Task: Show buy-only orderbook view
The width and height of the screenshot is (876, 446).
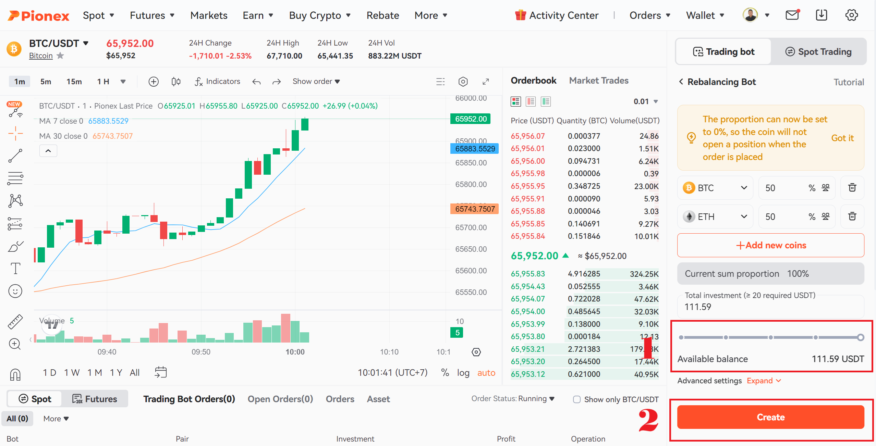Action: [x=546, y=101]
